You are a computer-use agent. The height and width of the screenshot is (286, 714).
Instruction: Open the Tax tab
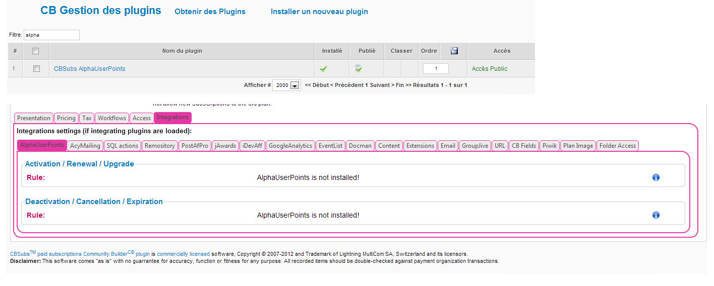[x=87, y=118]
